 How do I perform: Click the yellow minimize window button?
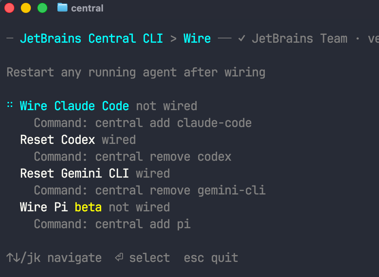pos(26,8)
